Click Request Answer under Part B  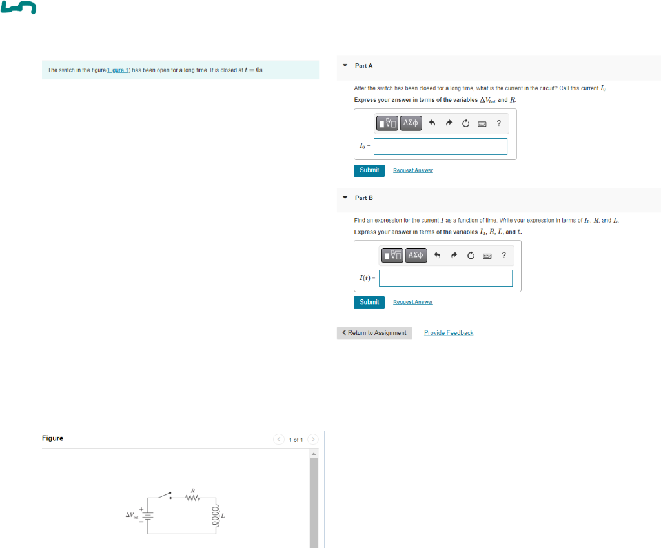coord(412,301)
